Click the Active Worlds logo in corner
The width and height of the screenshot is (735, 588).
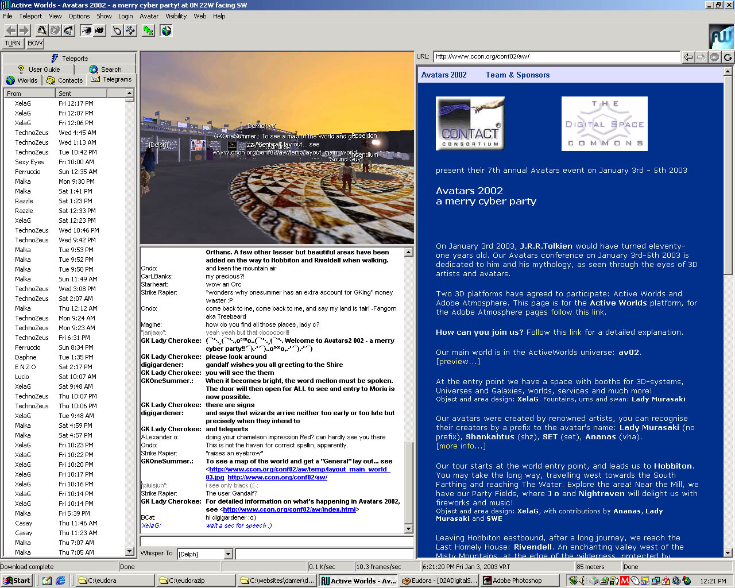[721, 36]
